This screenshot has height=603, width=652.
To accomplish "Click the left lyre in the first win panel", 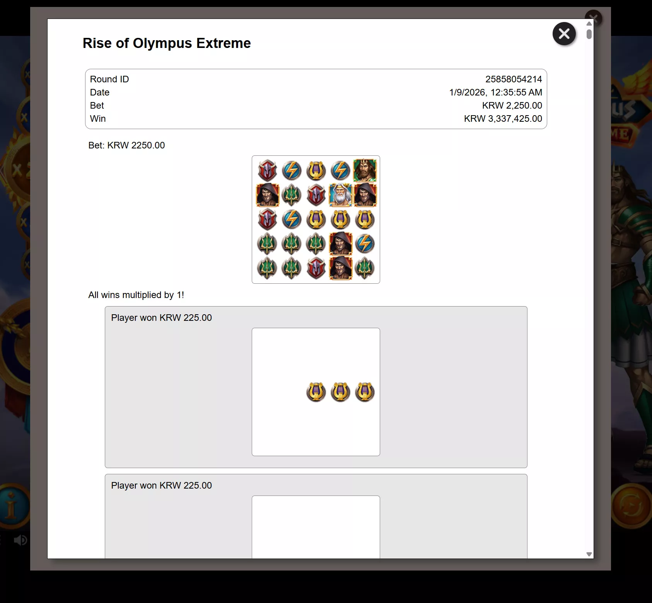I will [x=316, y=392].
